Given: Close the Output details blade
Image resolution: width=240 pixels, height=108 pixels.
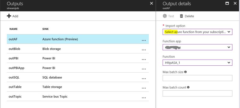Looking at the screenshot, I should tap(235, 3).
